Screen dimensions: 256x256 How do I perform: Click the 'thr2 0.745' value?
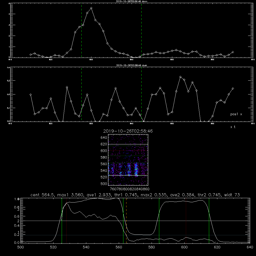click(x=209, y=195)
